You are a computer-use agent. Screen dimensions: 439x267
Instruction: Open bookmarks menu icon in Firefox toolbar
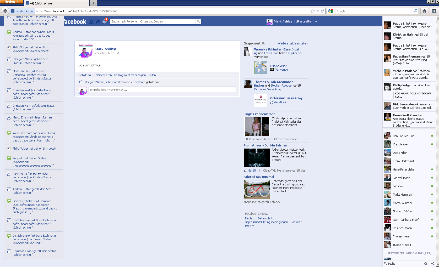click(434, 11)
